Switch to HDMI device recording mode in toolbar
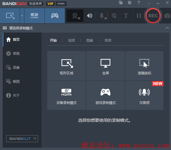 34,16
